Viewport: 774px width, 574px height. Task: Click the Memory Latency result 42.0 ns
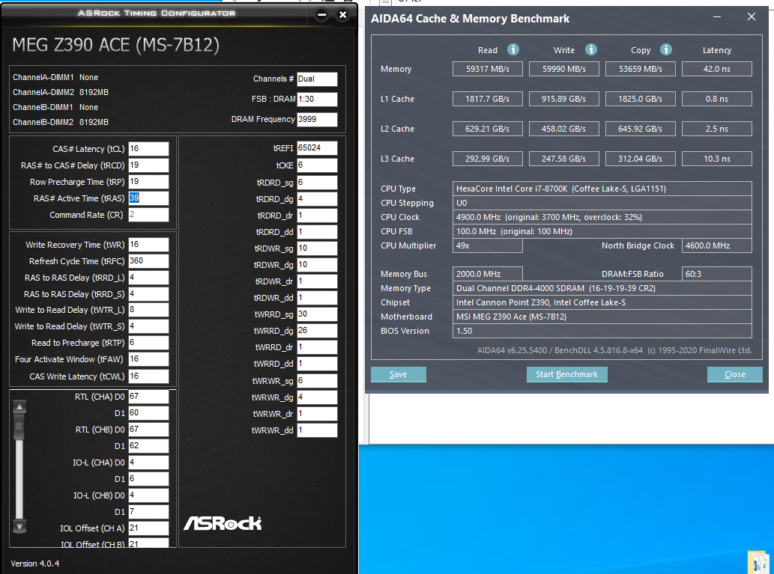pyautogui.click(x=717, y=69)
